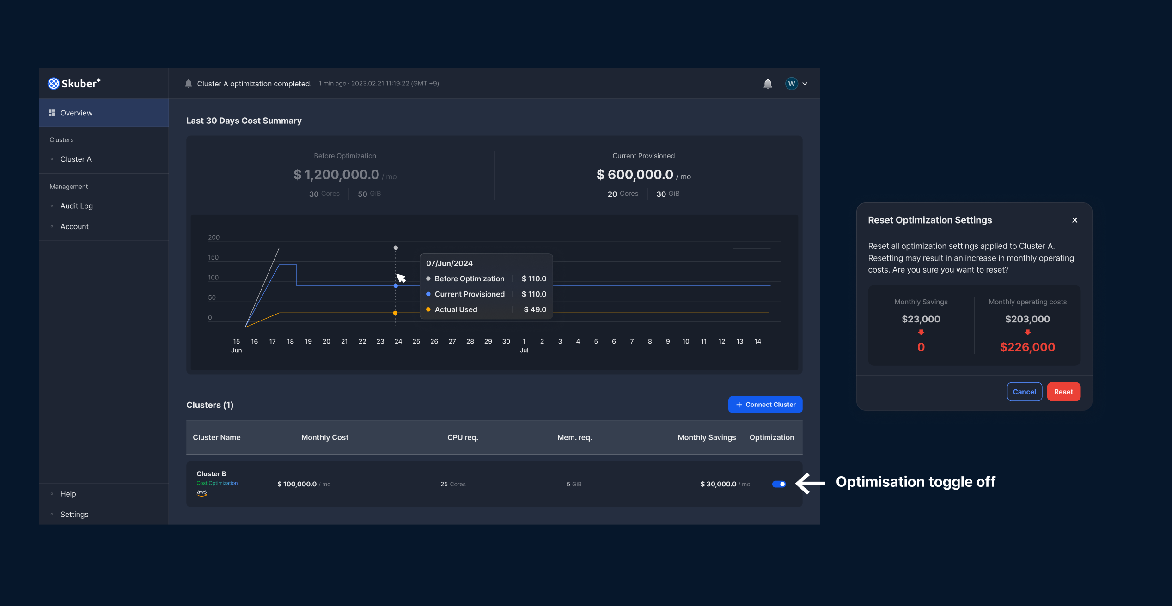Click the Skuber logo icon

pyautogui.click(x=54, y=84)
